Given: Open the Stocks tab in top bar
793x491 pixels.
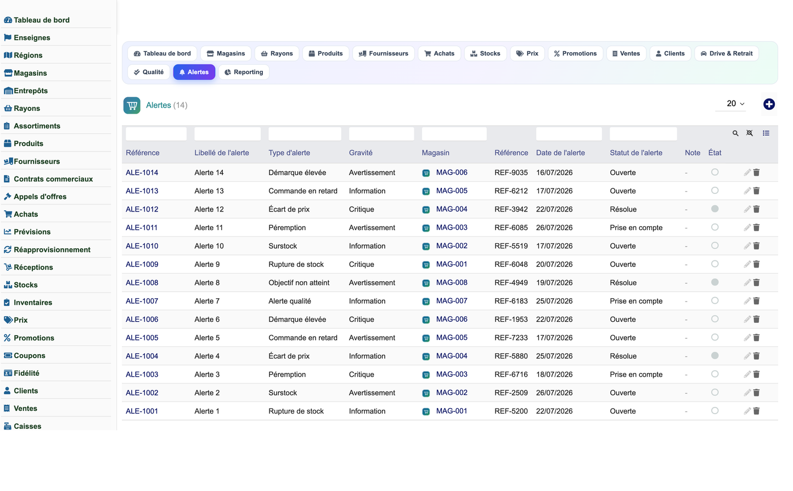Looking at the screenshot, I should click(486, 53).
